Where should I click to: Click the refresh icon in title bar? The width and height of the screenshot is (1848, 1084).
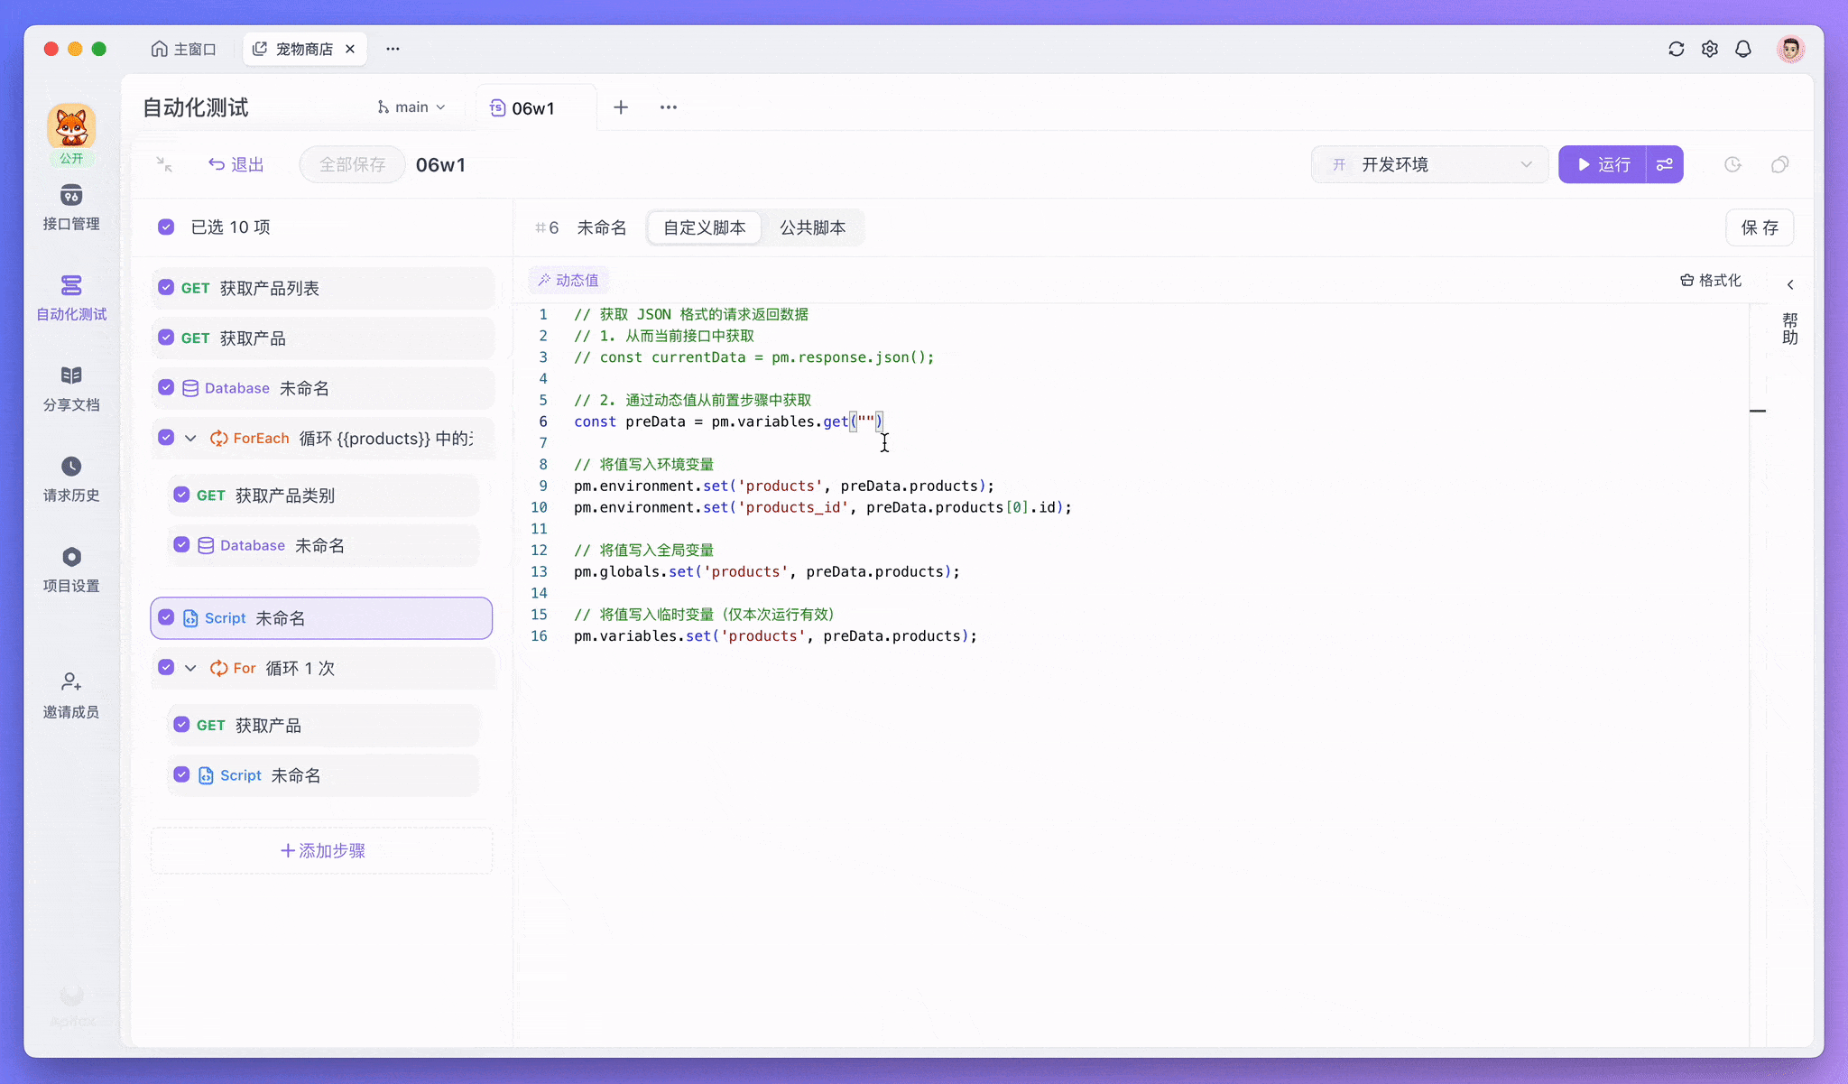tap(1677, 49)
